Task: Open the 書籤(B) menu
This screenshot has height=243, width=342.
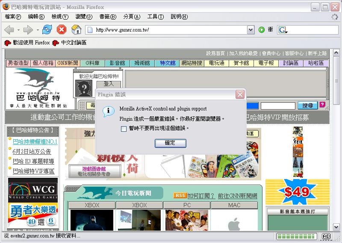Action: tap(108, 17)
